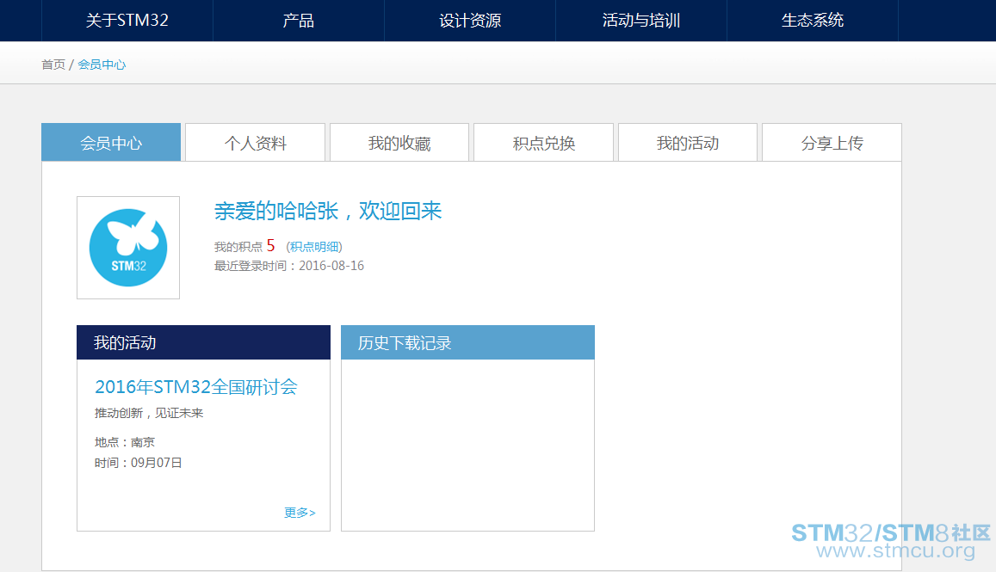Click the 我的活动 panel header
Screen dimensions: 996x572
(x=203, y=343)
